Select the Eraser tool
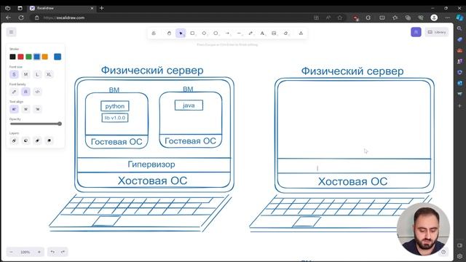The width and height of the screenshot is (466, 262). click(285, 33)
